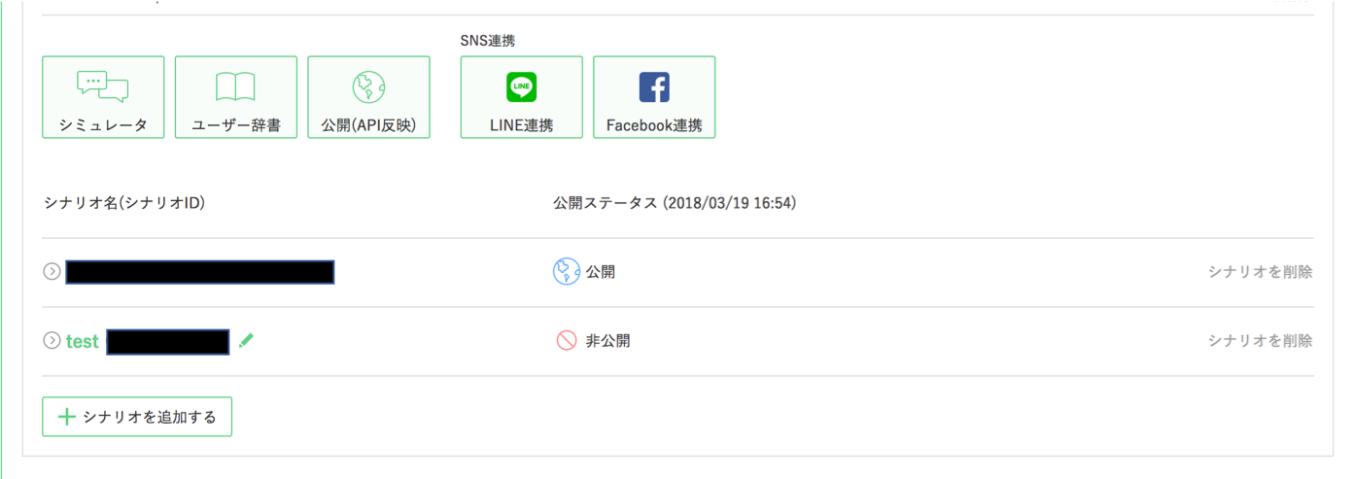
Task: Expand the first scenario row chevron
Action: (x=52, y=272)
